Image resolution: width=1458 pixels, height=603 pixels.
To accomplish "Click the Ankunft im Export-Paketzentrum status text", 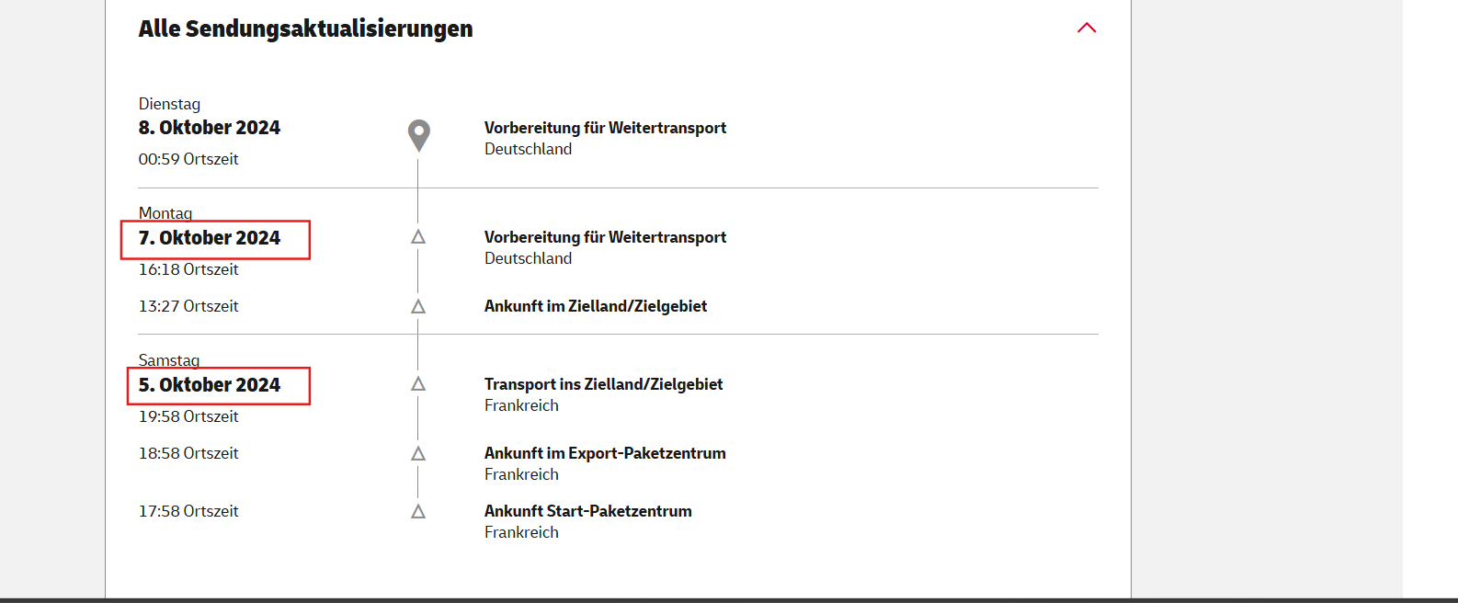I will 605,453.
